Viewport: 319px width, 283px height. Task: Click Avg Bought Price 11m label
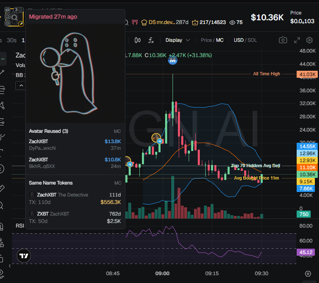[257, 178]
